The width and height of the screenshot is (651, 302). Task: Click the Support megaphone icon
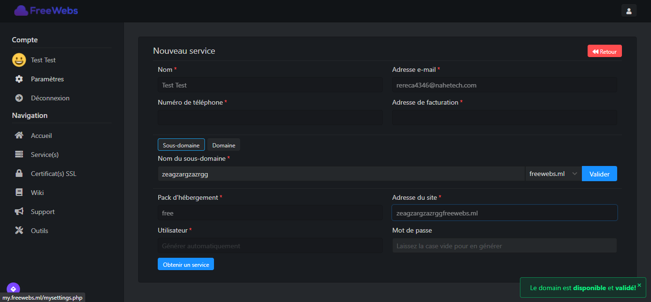tap(19, 211)
